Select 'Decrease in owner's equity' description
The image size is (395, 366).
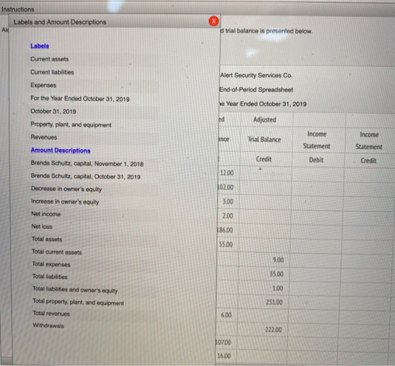coord(66,189)
